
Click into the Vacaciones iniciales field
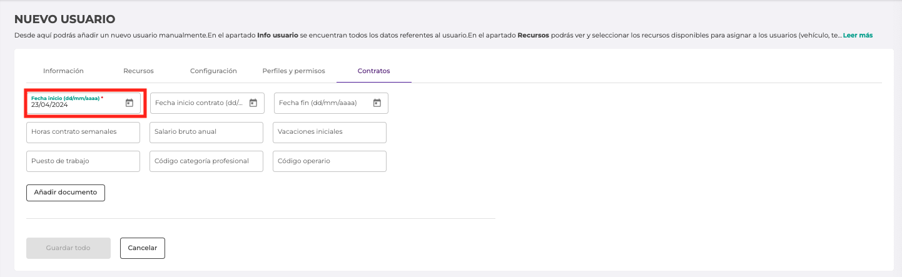click(x=330, y=132)
